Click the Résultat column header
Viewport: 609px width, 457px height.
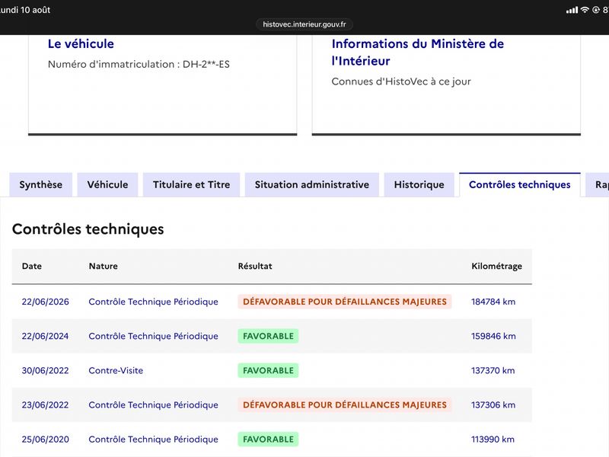click(255, 266)
